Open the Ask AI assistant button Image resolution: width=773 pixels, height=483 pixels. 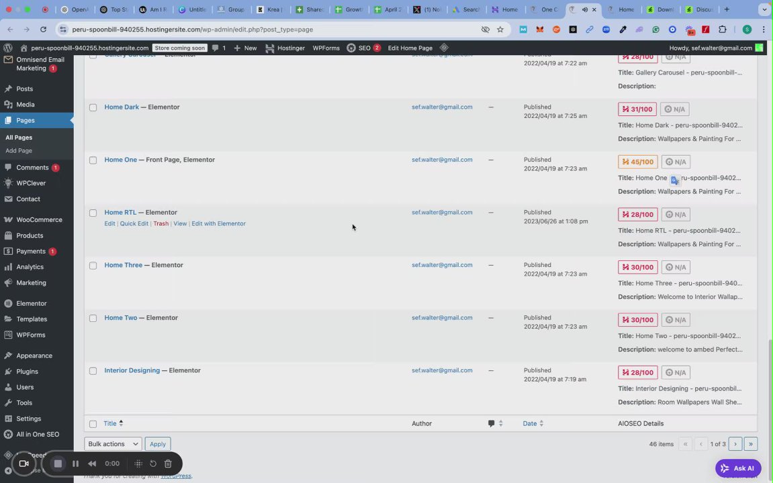pos(738,468)
